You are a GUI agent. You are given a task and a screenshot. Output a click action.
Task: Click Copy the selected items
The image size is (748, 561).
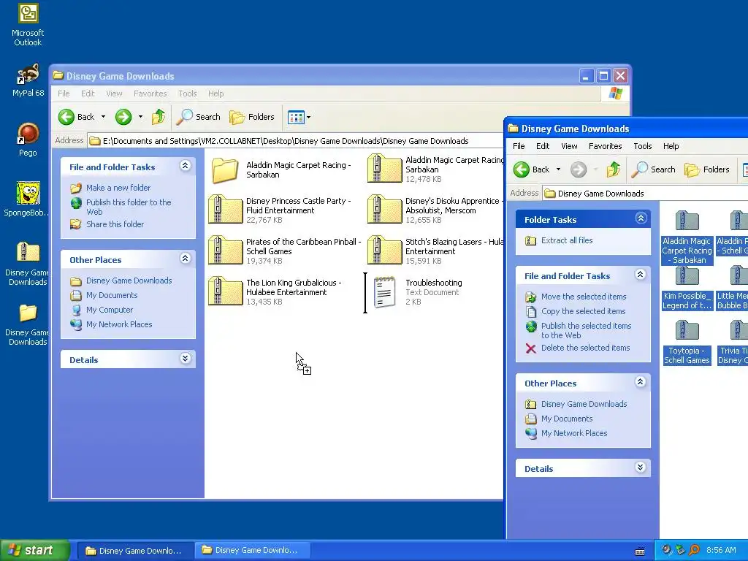(583, 311)
